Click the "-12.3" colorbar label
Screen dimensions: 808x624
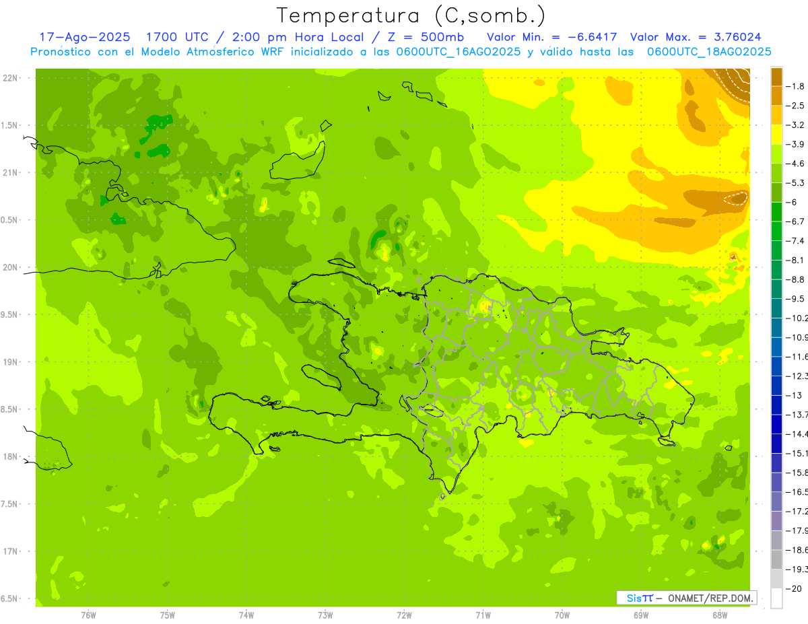pos(798,376)
